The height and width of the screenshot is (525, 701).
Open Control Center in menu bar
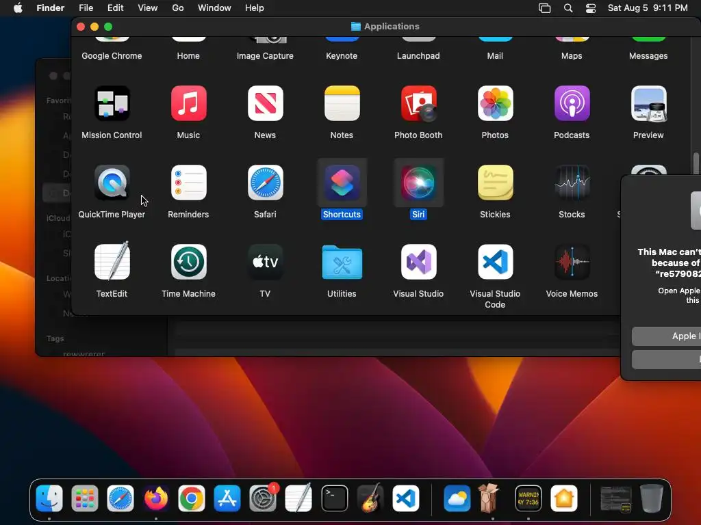click(591, 8)
